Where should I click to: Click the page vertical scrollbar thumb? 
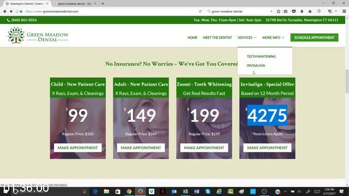coord(347,81)
